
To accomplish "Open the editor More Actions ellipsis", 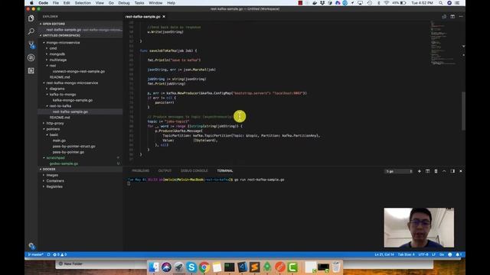I will coord(461,17).
